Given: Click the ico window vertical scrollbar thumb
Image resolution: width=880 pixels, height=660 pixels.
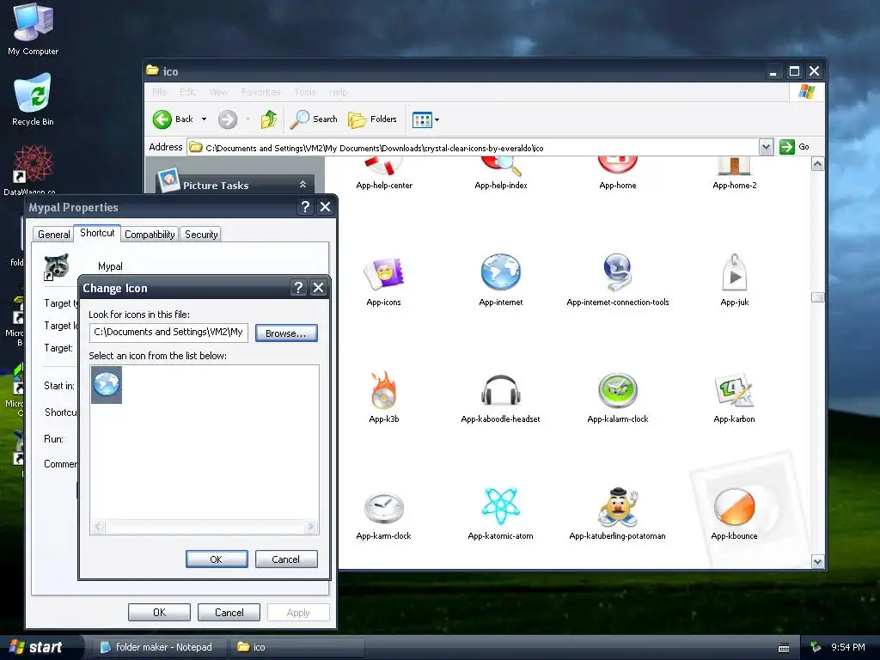Looking at the screenshot, I should 818,297.
